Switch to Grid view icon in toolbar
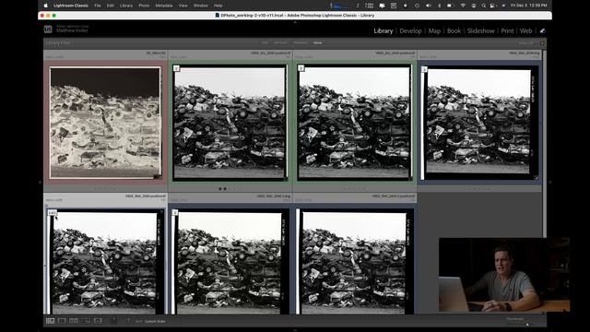The image size is (590, 332). [x=50, y=321]
